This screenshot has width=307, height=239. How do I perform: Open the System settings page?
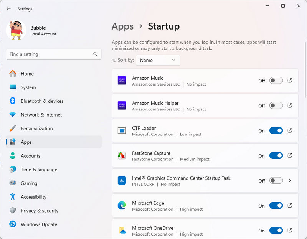tap(54, 87)
